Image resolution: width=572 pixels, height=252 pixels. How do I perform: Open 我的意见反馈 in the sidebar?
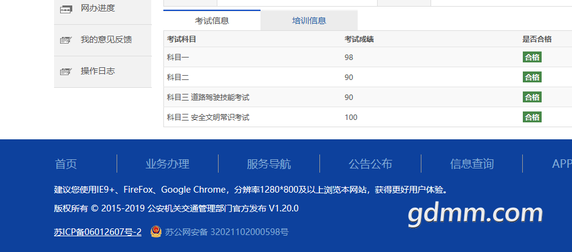pos(103,41)
